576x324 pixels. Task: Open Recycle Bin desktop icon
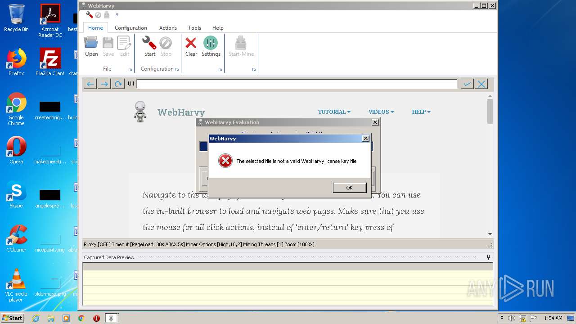point(16,18)
